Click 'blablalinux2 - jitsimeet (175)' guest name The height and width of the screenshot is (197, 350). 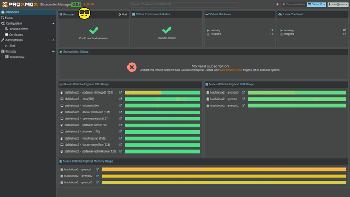82,131
